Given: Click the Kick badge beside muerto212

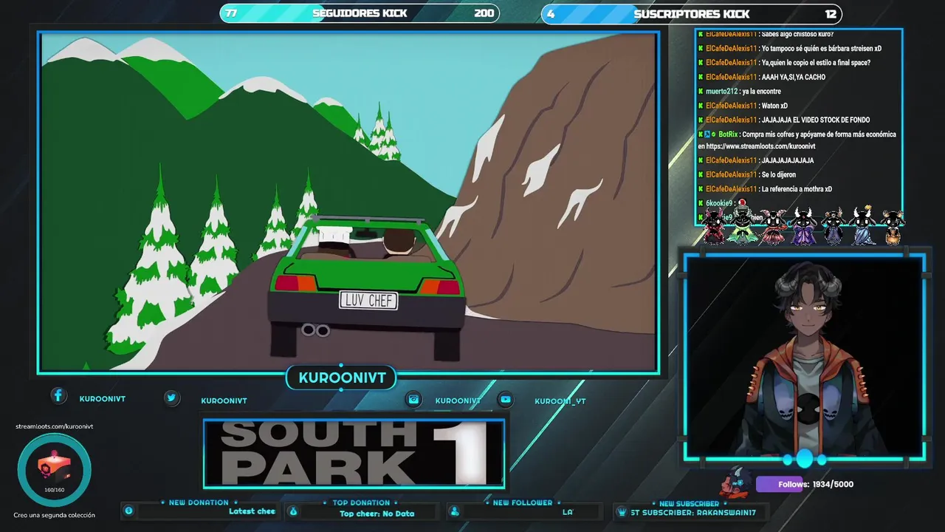Looking at the screenshot, I should pyautogui.click(x=701, y=92).
